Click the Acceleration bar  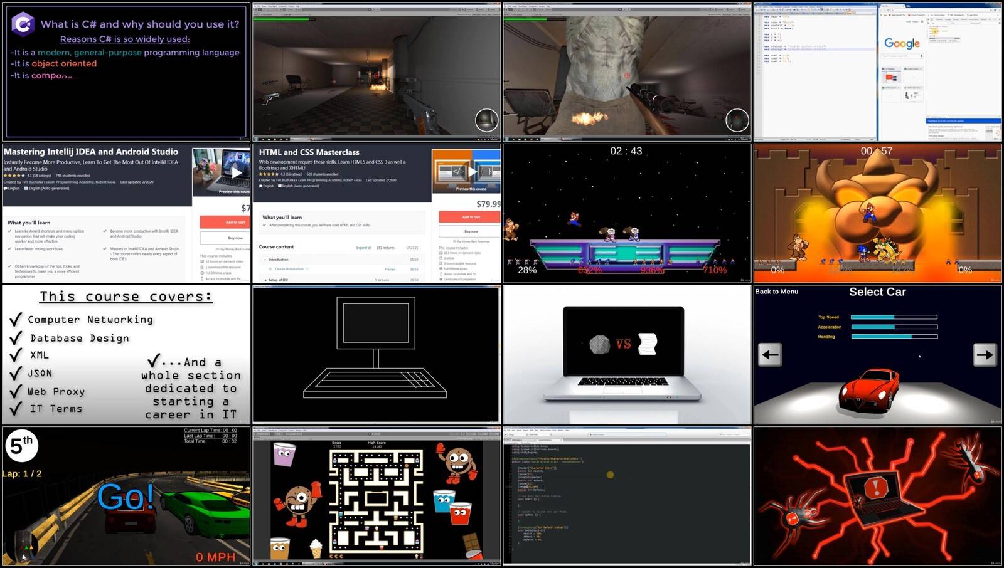894,327
